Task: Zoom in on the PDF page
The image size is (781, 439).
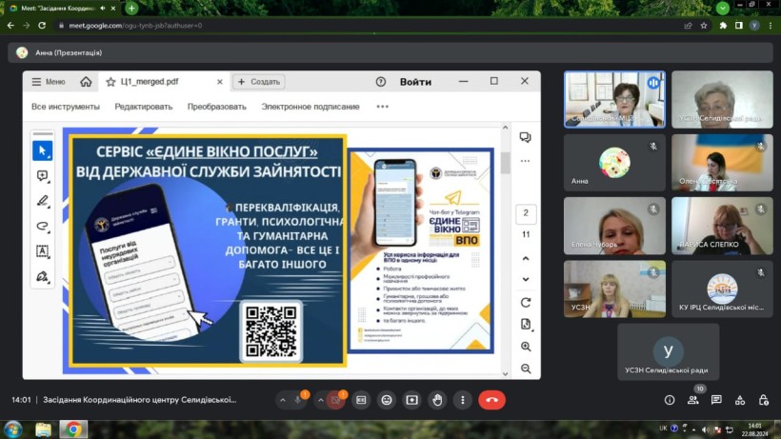Action: tap(526, 347)
